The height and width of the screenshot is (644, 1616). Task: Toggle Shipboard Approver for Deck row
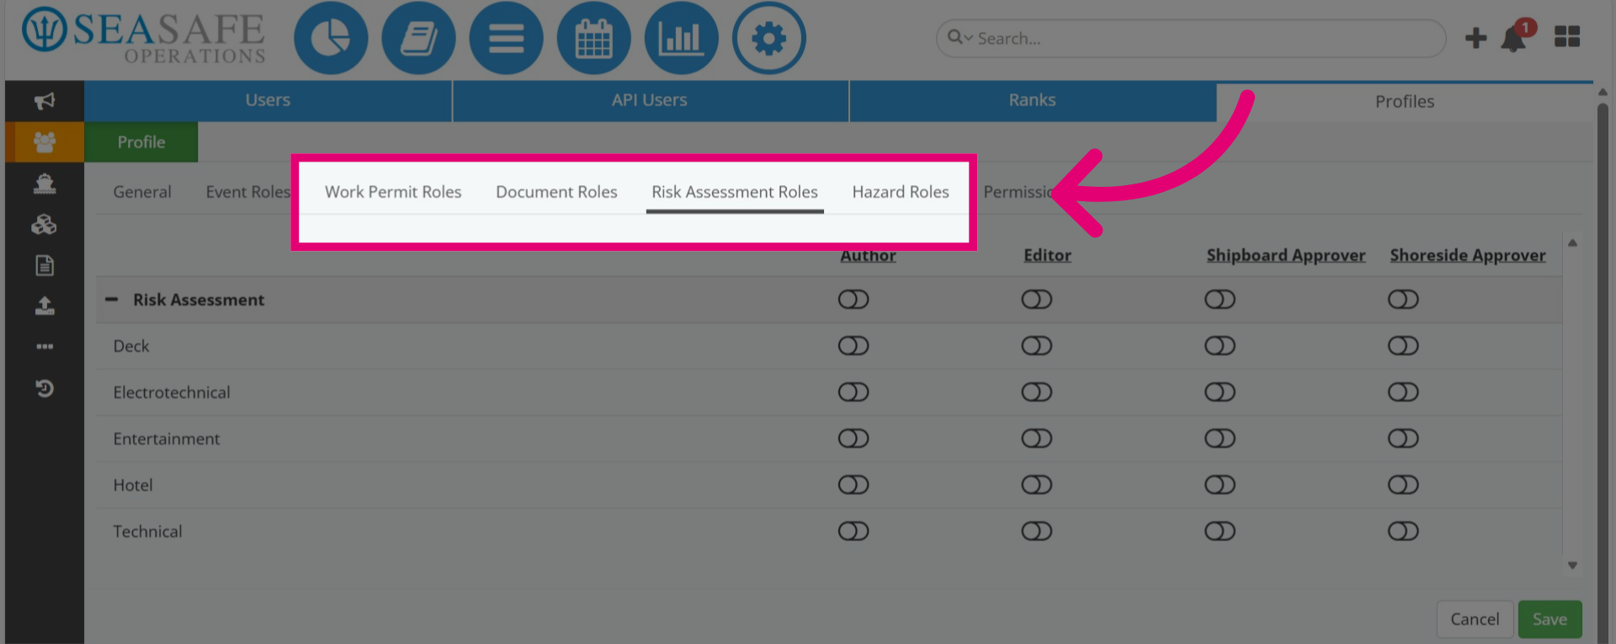pos(1220,346)
